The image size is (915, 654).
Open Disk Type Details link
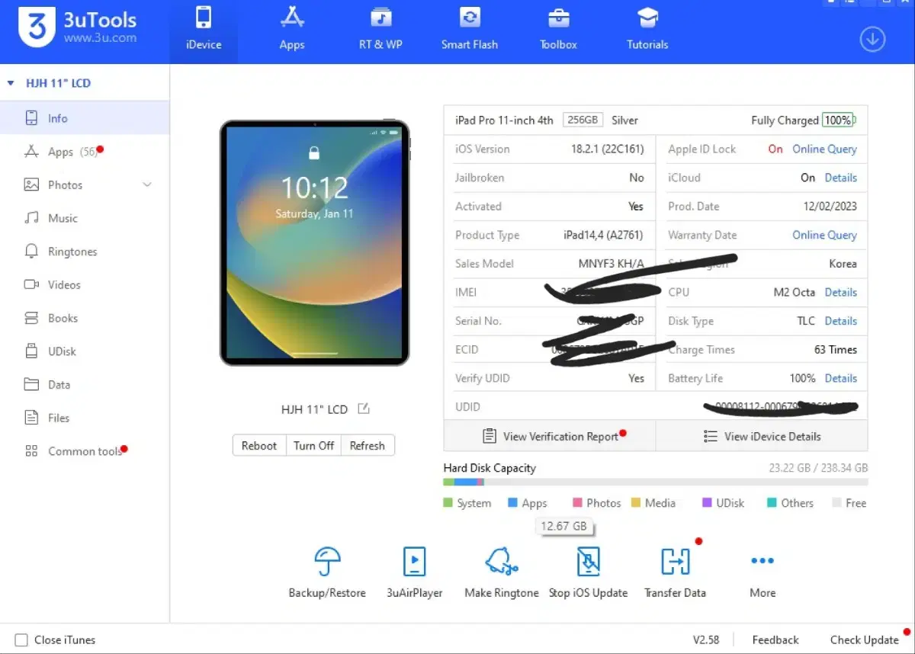840,321
